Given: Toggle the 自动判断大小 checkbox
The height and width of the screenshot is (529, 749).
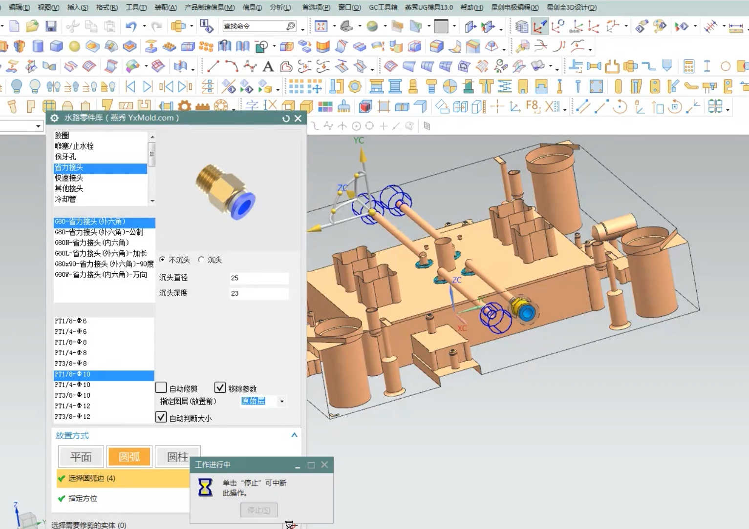Looking at the screenshot, I should click(161, 418).
